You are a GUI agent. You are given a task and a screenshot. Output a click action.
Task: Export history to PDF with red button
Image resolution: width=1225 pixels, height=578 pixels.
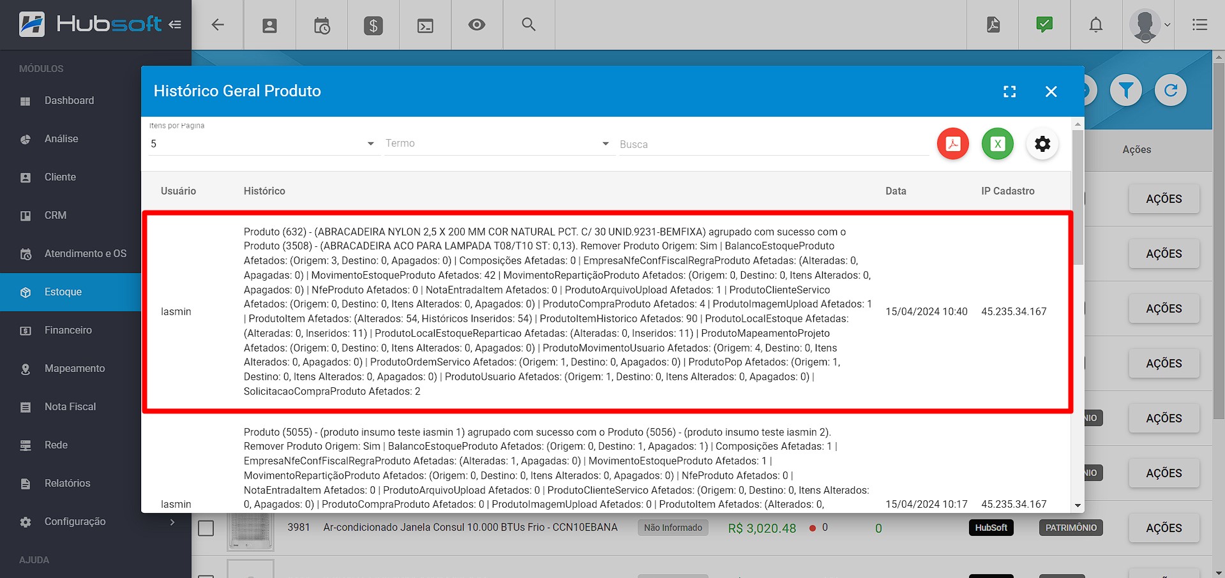click(x=953, y=144)
